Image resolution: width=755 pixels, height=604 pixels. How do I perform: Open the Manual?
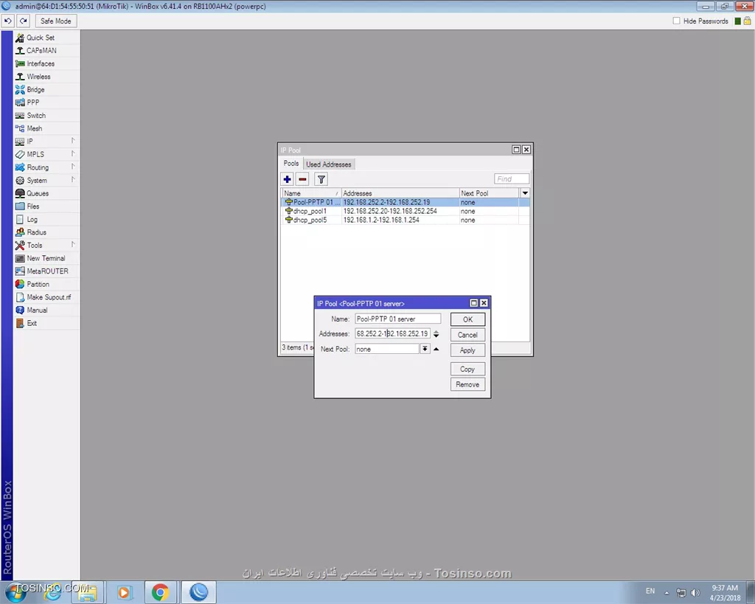coord(37,310)
